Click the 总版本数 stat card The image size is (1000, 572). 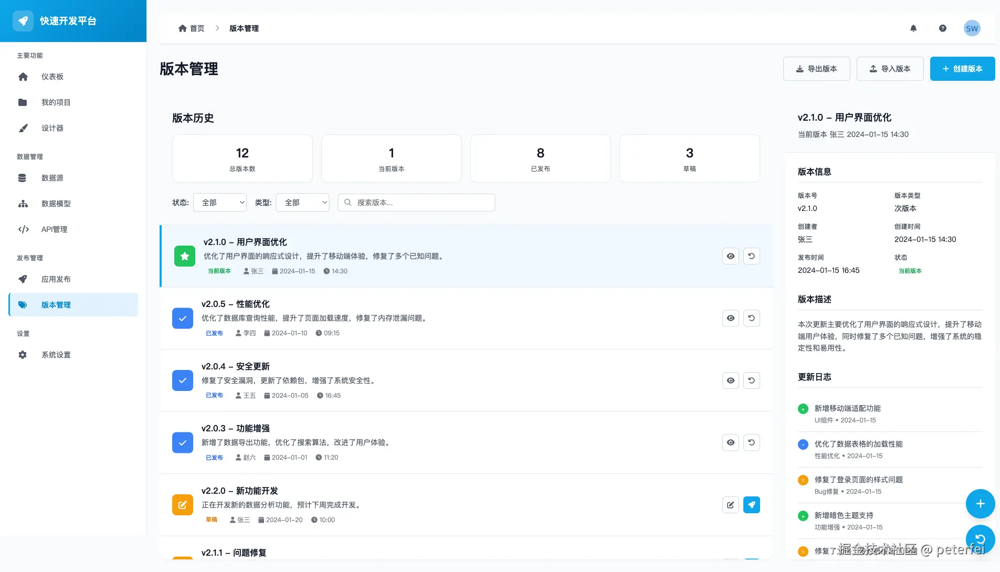(x=243, y=158)
